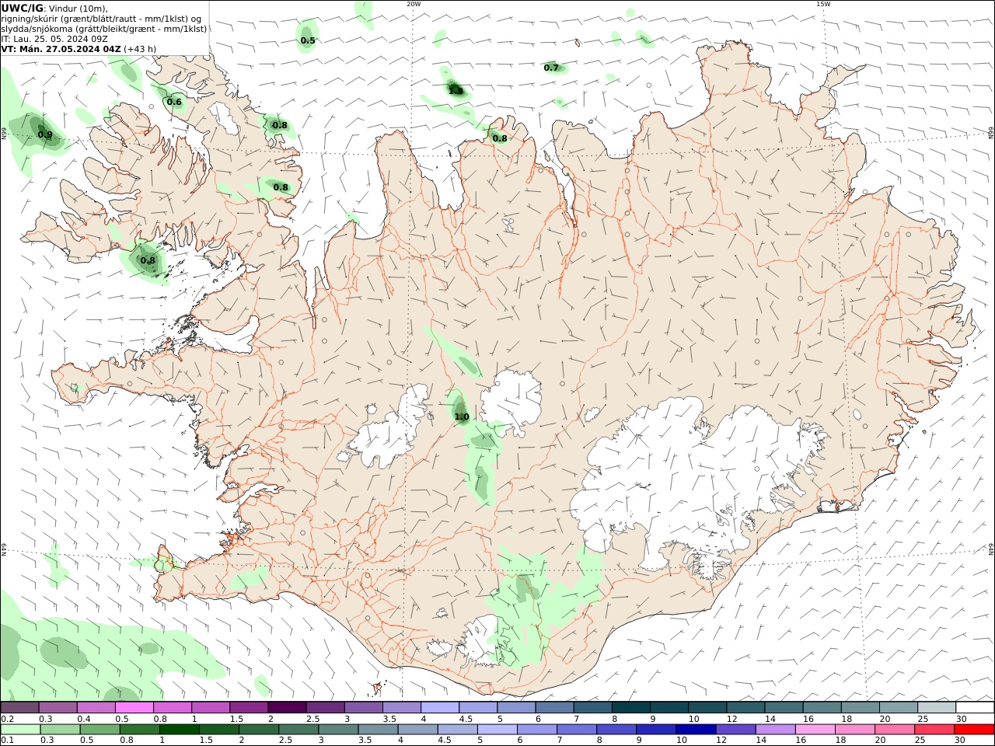995x746 pixels.
Task: Click the '15W' longitude label
Action: point(823,4)
